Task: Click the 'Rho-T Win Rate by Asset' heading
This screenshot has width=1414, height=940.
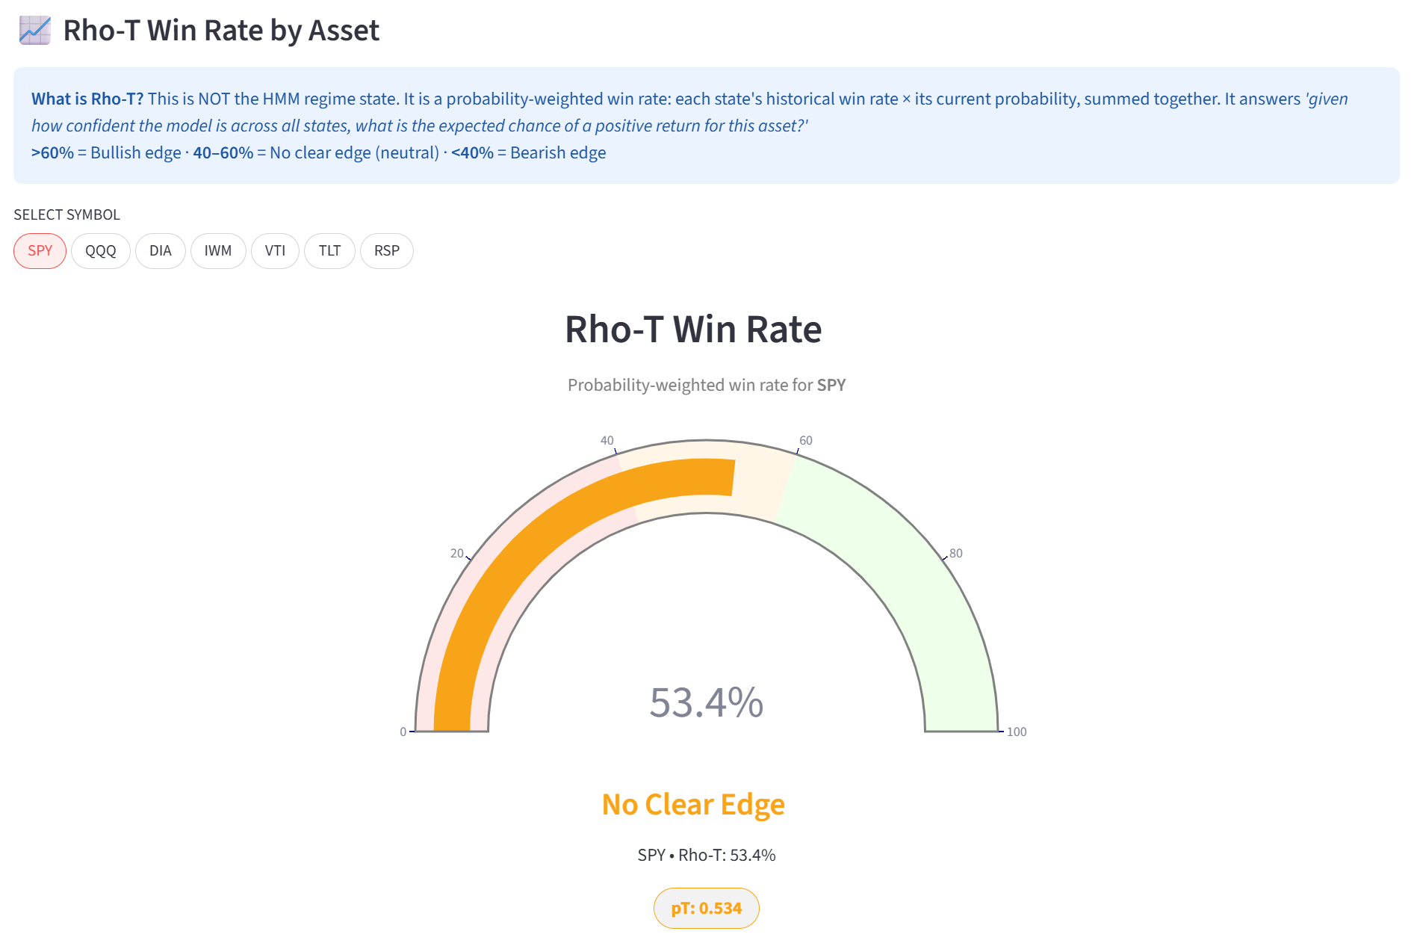Action: coord(220,31)
